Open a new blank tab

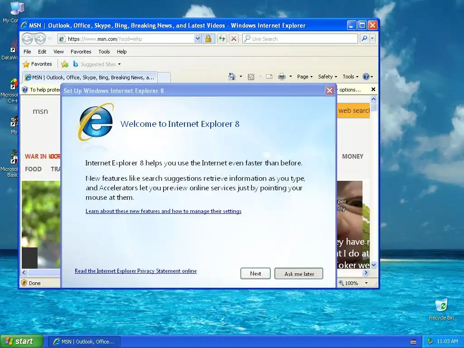click(x=164, y=77)
